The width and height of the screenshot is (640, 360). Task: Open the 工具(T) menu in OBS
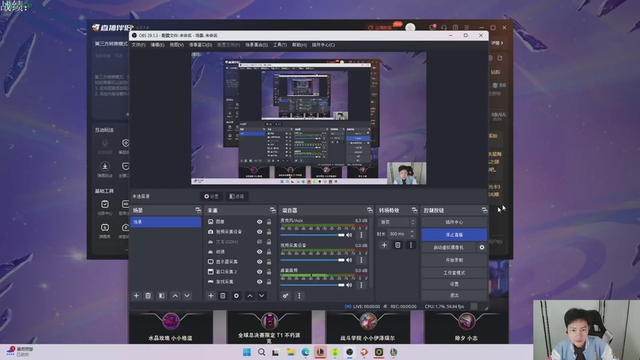(279, 45)
